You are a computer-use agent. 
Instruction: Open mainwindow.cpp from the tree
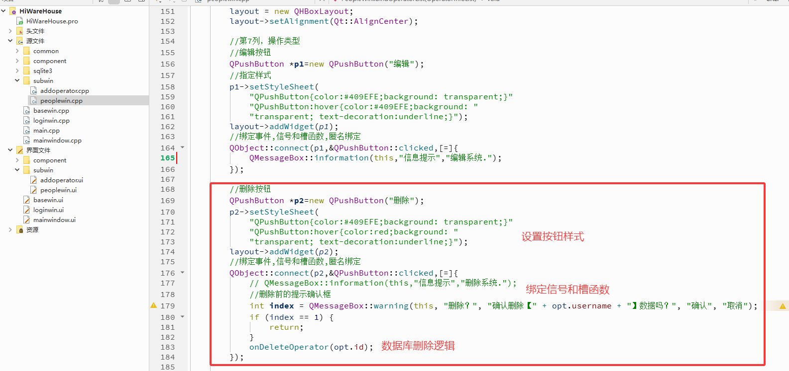click(x=57, y=140)
